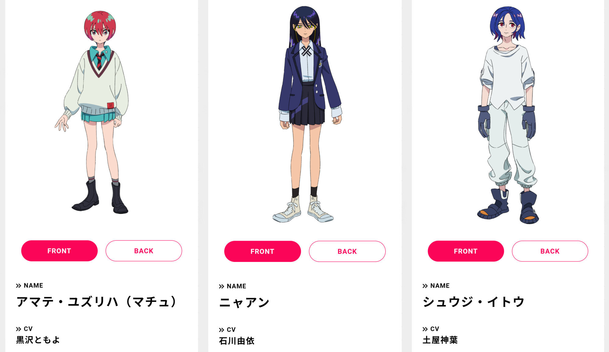Switch Amate Yuzuriha to BACK view
Viewport: 609px width, 352px height.
(x=144, y=251)
